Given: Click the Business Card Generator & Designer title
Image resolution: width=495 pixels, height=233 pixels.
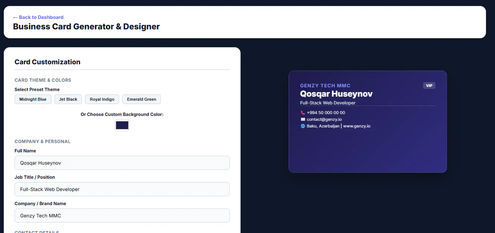Looking at the screenshot, I should [x=86, y=27].
